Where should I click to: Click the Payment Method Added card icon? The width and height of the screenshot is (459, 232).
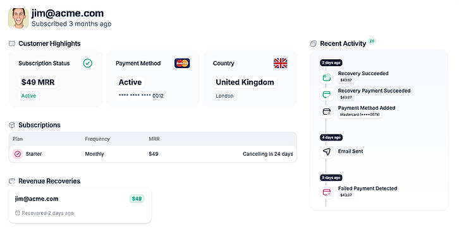(327, 112)
